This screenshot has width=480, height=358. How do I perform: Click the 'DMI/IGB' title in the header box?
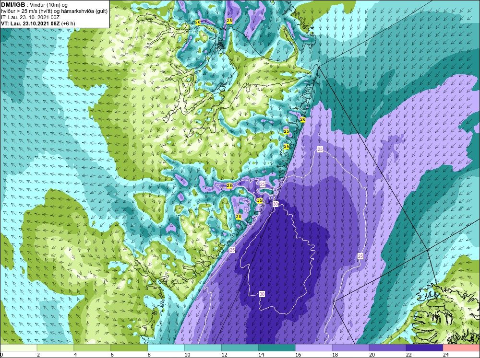point(13,5)
